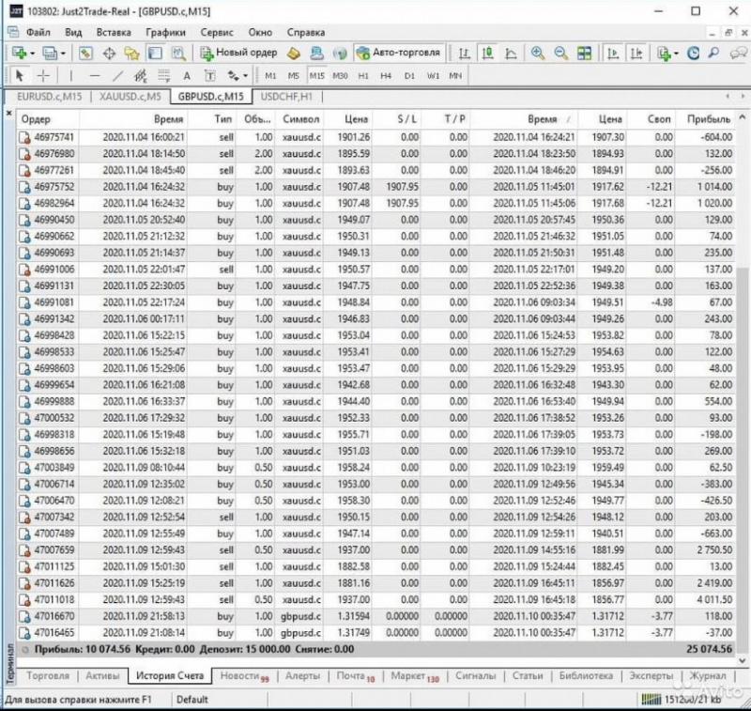
Task: Click the globe icon left of Авто-торговля
Action: tap(340, 54)
